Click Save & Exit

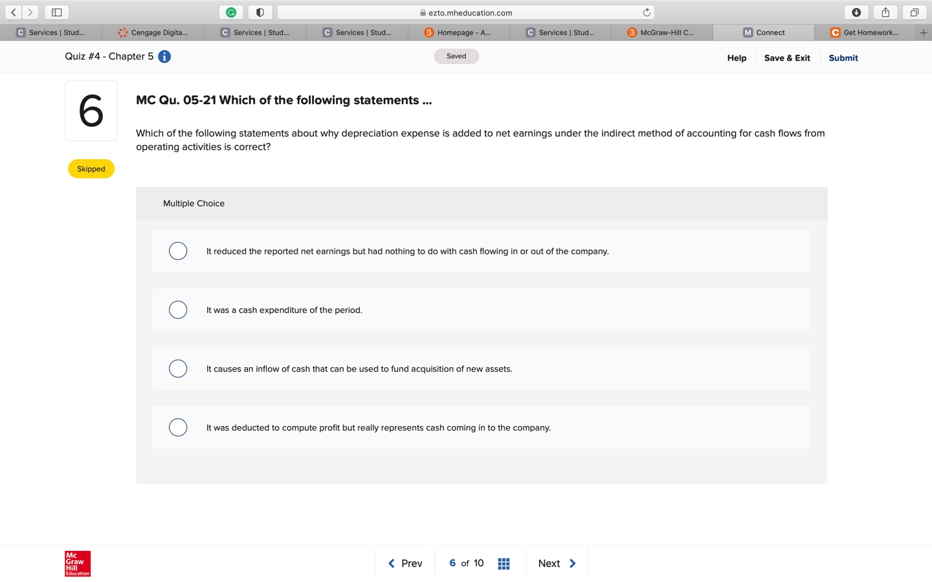pyautogui.click(x=787, y=58)
